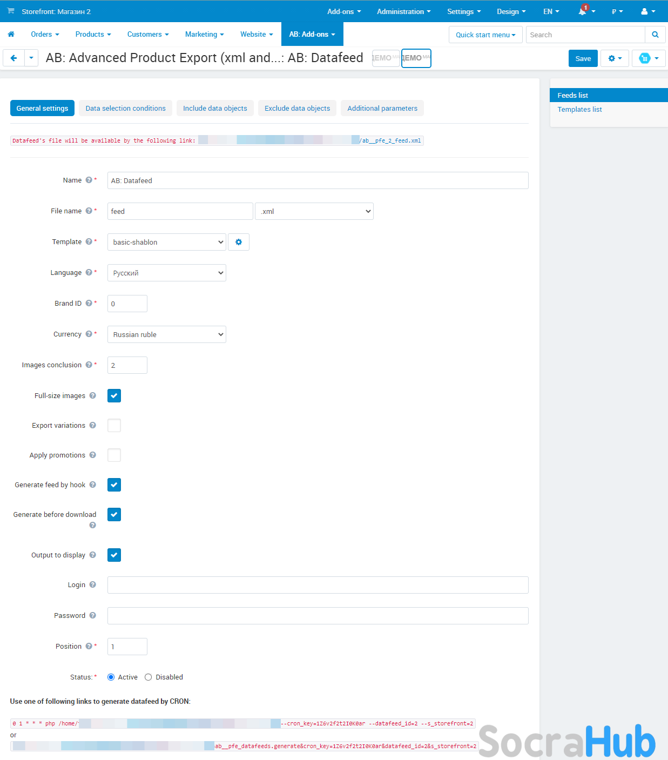Open the Administration top menu
The width and height of the screenshot is (668, 760).
tap(403, 11)
